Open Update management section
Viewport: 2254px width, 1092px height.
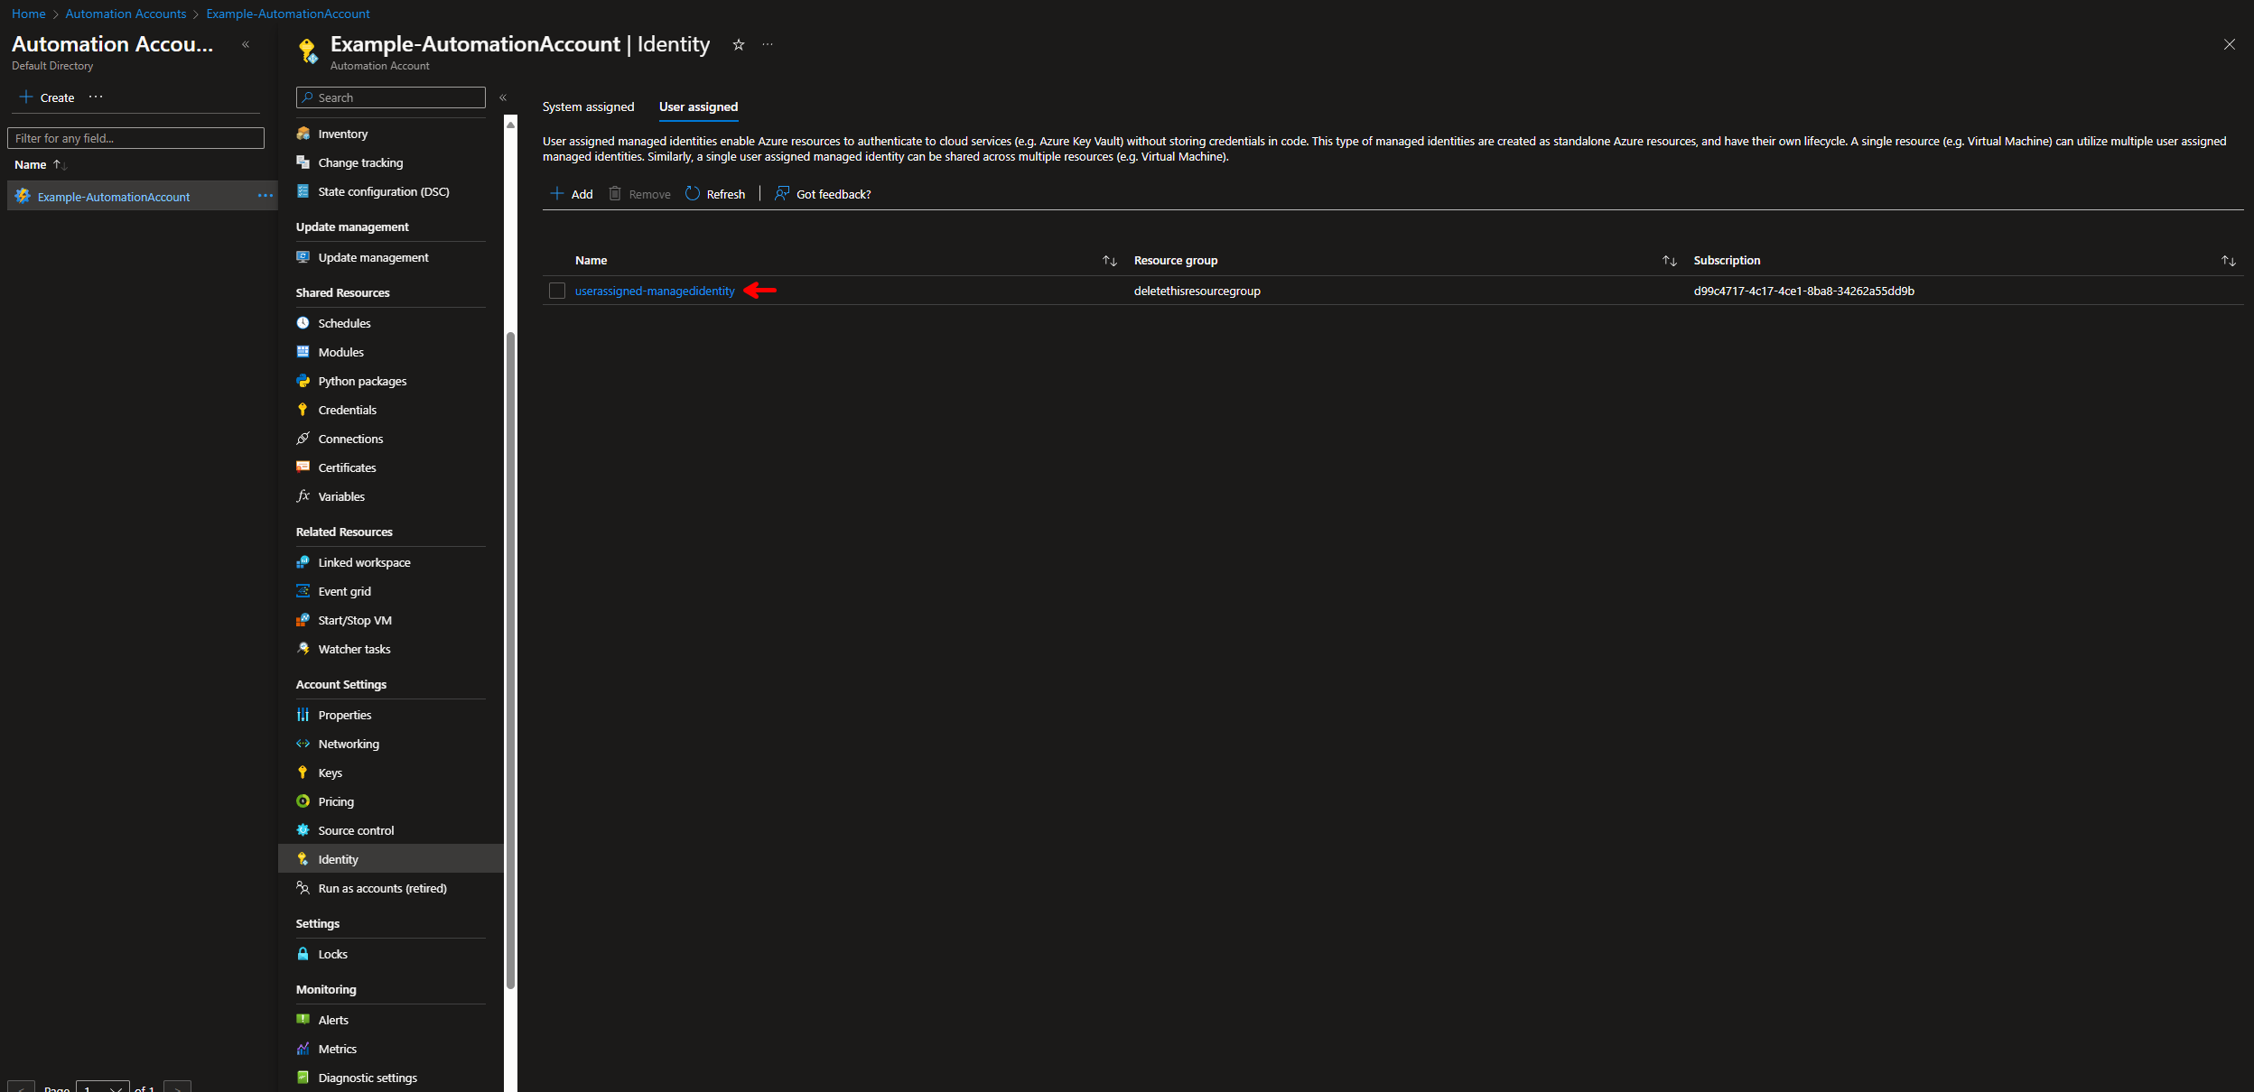pyautogui.click(x=372, y=255)
